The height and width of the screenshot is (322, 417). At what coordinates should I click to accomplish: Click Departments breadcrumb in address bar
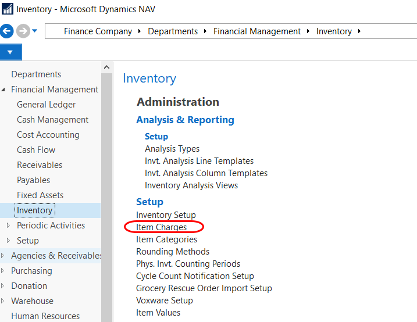[173, 31]
